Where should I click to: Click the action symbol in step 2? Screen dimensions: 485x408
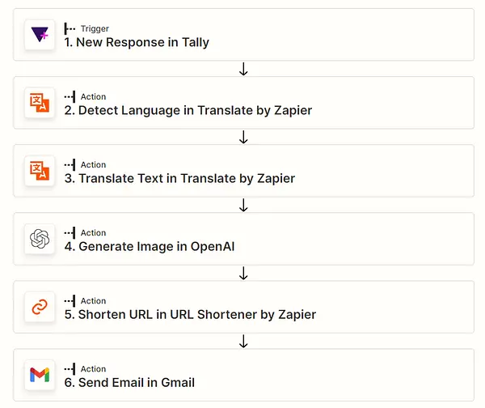click(x=70, y=96)
